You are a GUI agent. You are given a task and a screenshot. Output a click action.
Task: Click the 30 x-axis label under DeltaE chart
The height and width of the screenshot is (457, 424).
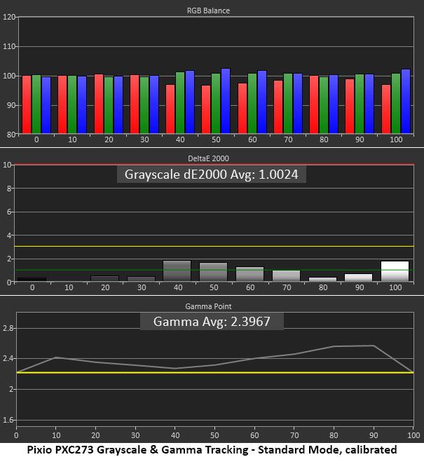click(x=142, y=287)
